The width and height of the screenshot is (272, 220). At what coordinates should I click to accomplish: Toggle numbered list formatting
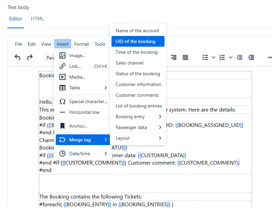tap(222, 57)
